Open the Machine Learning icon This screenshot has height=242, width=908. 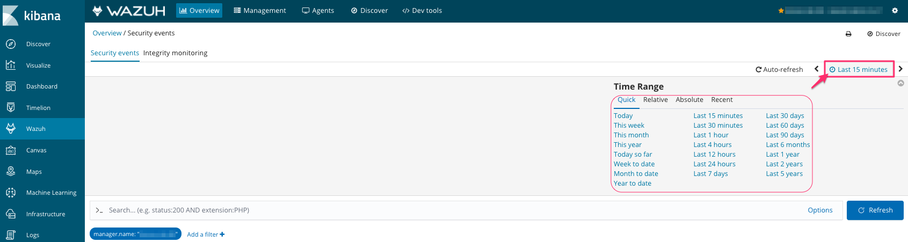pos(11,193)
